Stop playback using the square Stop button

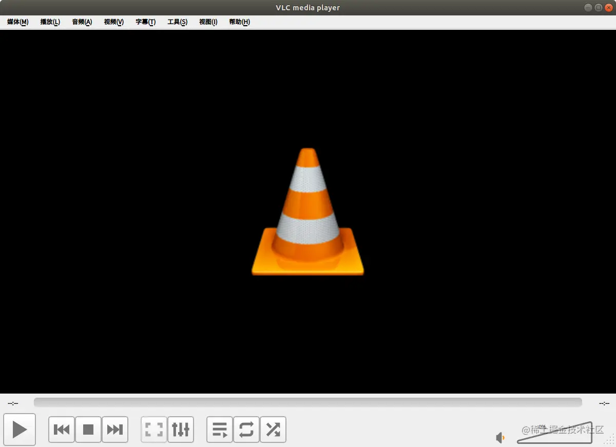88,430
